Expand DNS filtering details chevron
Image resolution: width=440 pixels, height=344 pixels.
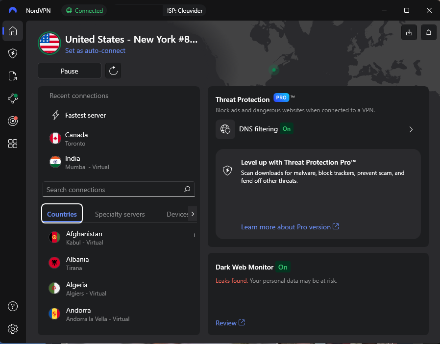[411, 129]
